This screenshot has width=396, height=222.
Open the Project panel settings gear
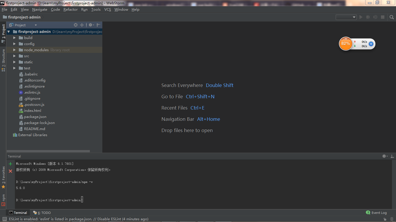(91, 25)
